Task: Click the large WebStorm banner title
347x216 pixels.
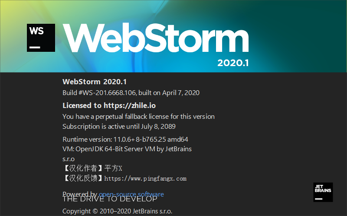Action: (156, 38)
